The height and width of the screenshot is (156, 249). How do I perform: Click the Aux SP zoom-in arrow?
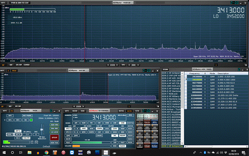(x=83, y=106)
